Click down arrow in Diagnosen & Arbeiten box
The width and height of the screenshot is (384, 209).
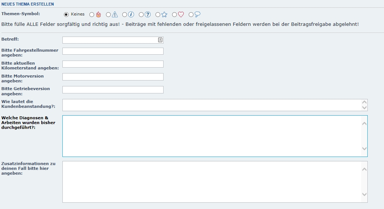tap(364, 149)
